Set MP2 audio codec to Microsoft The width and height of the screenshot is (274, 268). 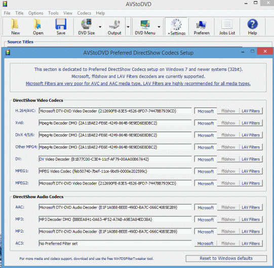(x=206, y=232)
